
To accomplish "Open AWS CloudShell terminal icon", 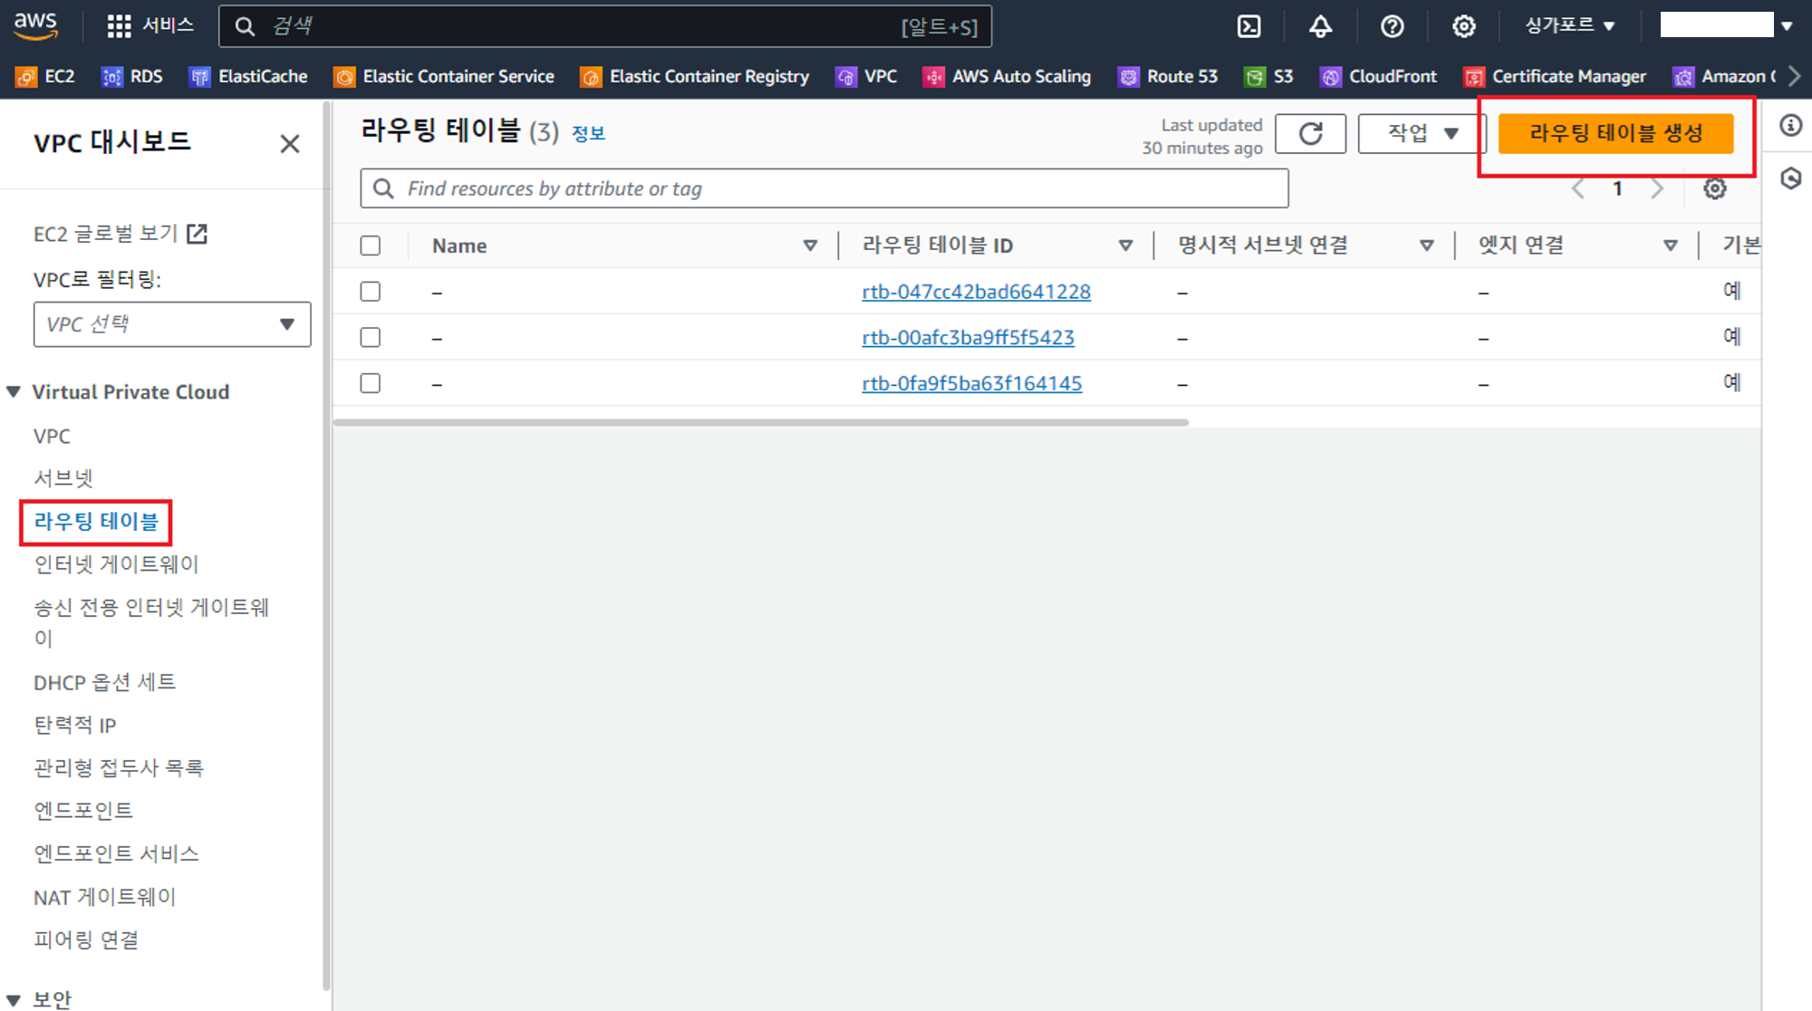I will (x=1248, y=26).
